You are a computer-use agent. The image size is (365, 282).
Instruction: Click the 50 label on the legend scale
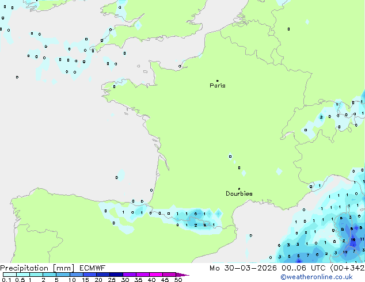(x=178, y=280)
